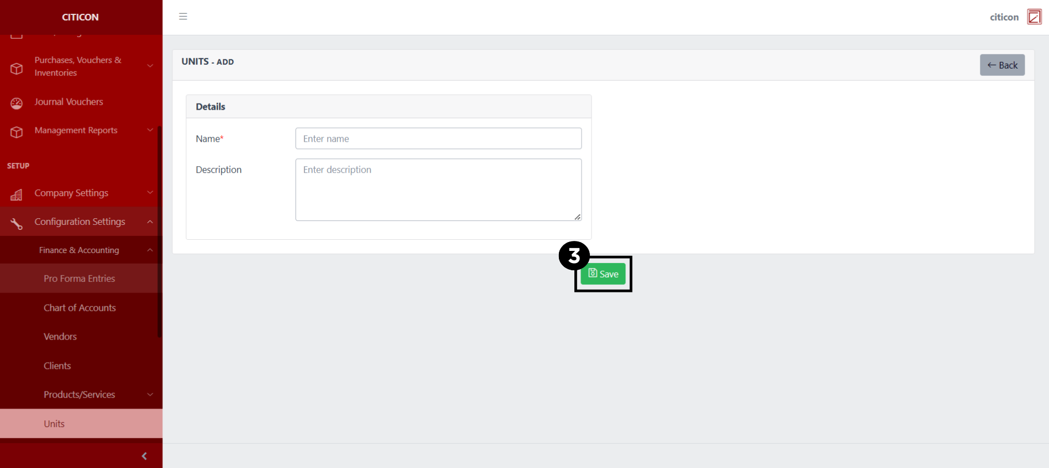Image resolution: width=1049 pixels, height=468 pixels.
Task: Open Pro Forma Entries menu item
Action: pyautogui.click(x=79, y=279)
